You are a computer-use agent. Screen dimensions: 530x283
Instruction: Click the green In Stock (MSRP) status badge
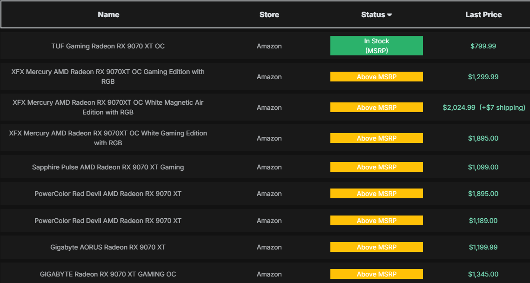coord(376,46)
